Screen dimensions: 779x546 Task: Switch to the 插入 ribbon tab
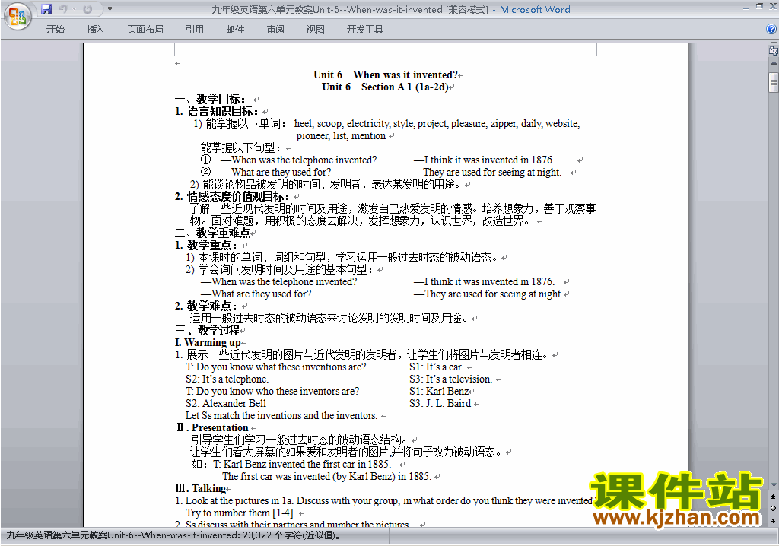(x=95, y=30)
